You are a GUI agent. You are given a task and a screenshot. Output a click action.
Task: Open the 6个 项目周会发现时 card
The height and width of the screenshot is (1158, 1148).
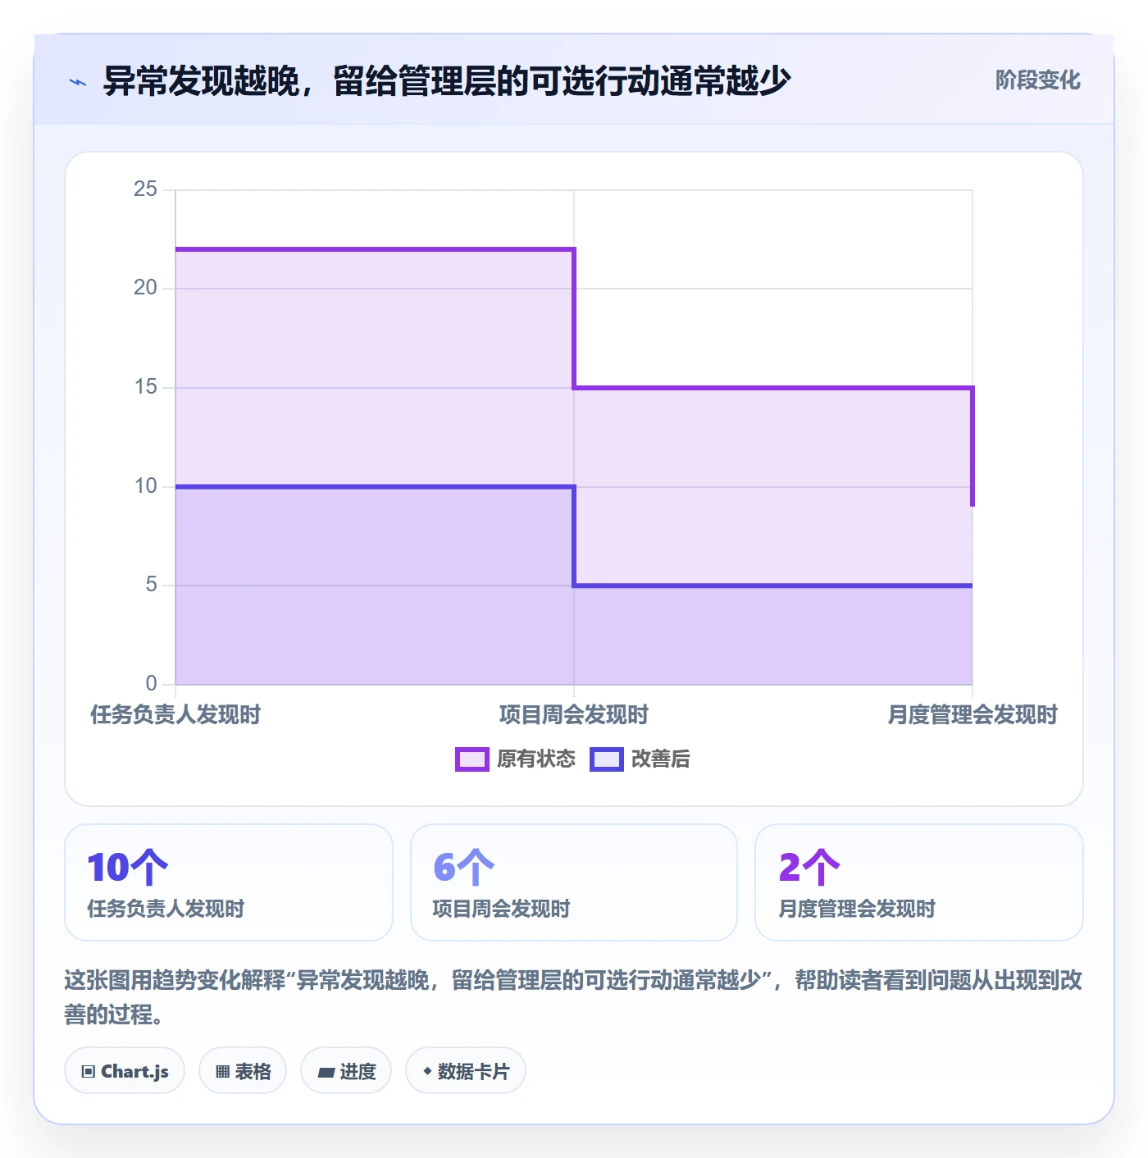click(x=574, y=882)
